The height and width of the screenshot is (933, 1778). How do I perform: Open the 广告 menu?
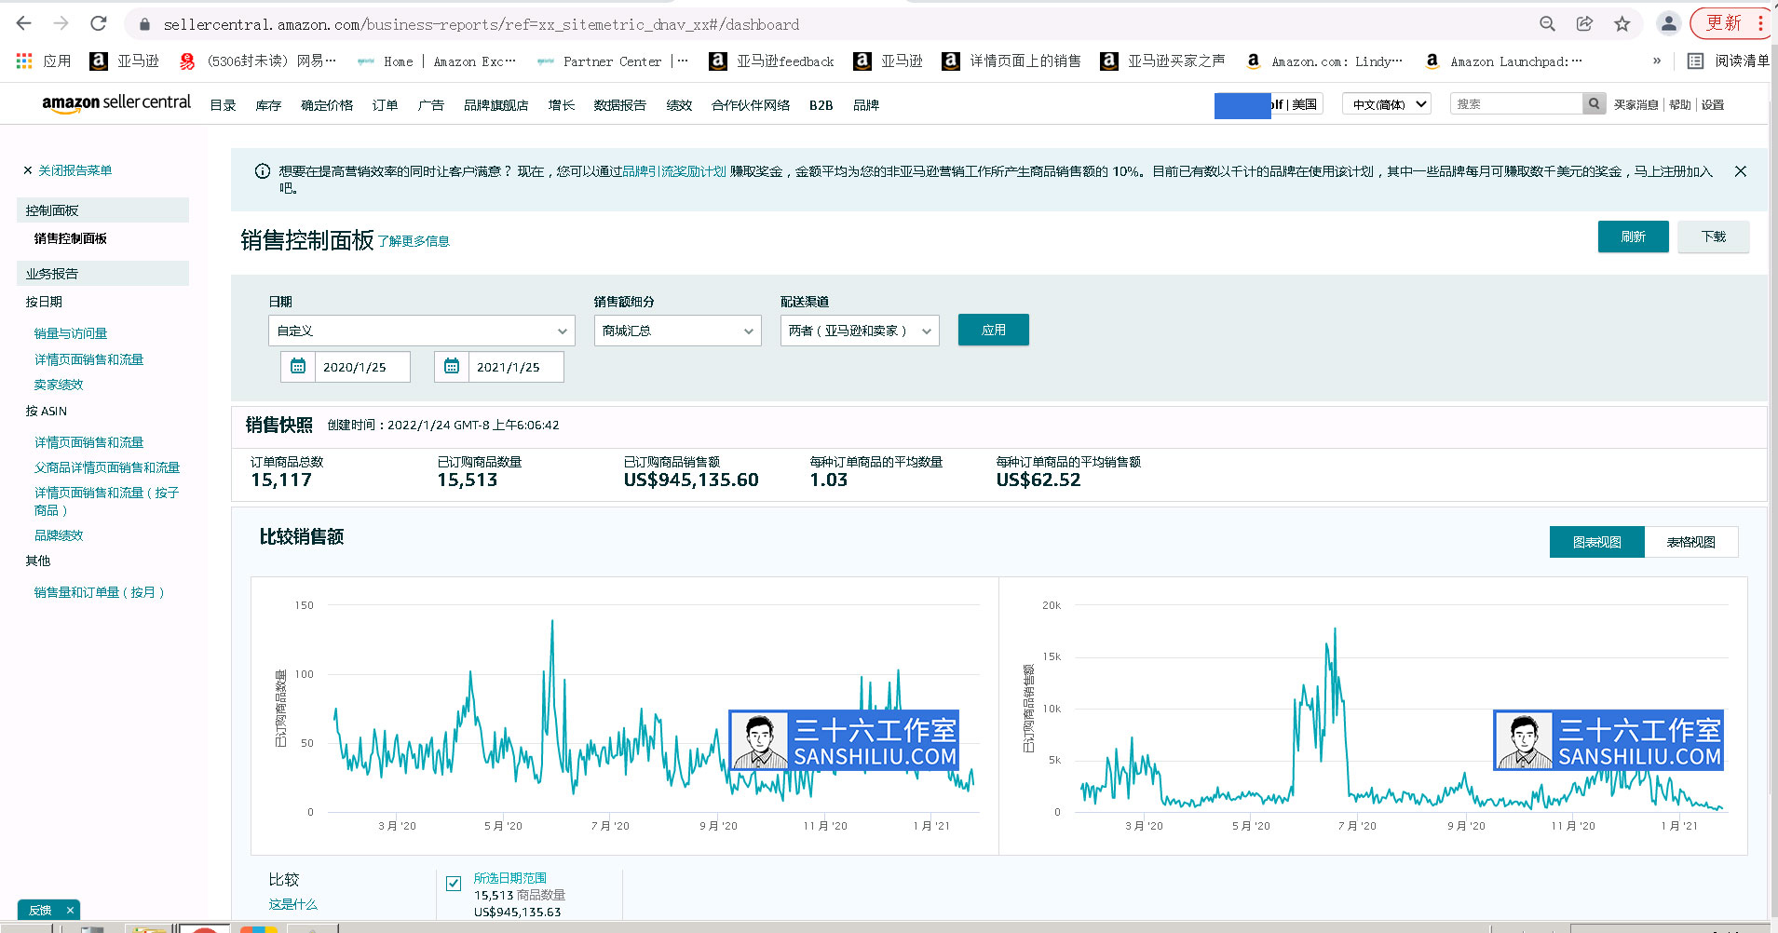(430, 105)
